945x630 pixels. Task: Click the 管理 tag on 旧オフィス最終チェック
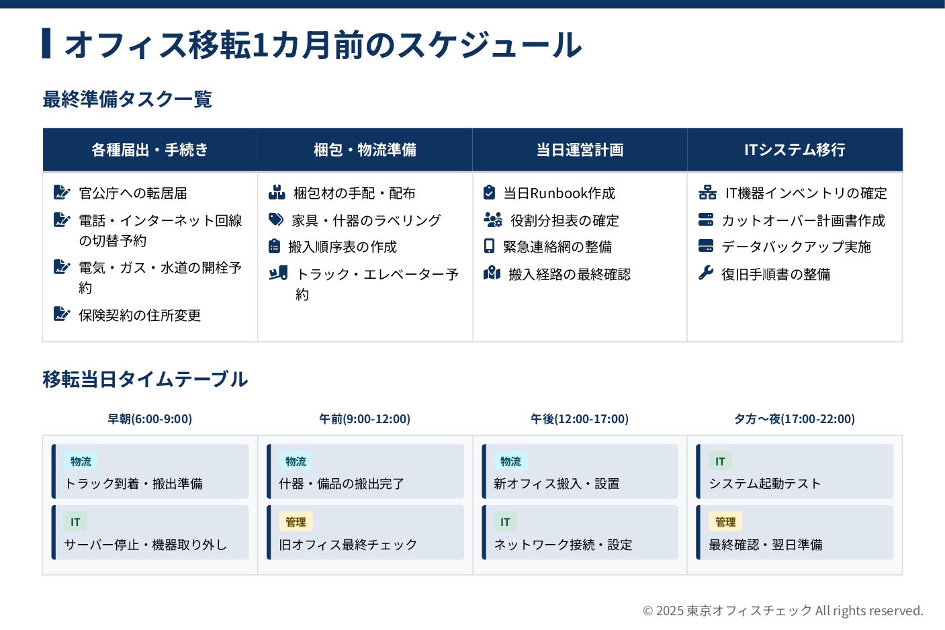tap(296, 522)
